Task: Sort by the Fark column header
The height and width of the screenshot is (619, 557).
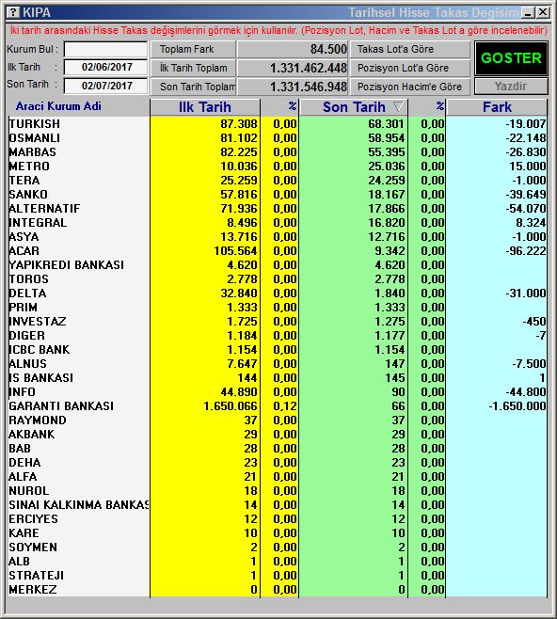Action: click(497, 107)
